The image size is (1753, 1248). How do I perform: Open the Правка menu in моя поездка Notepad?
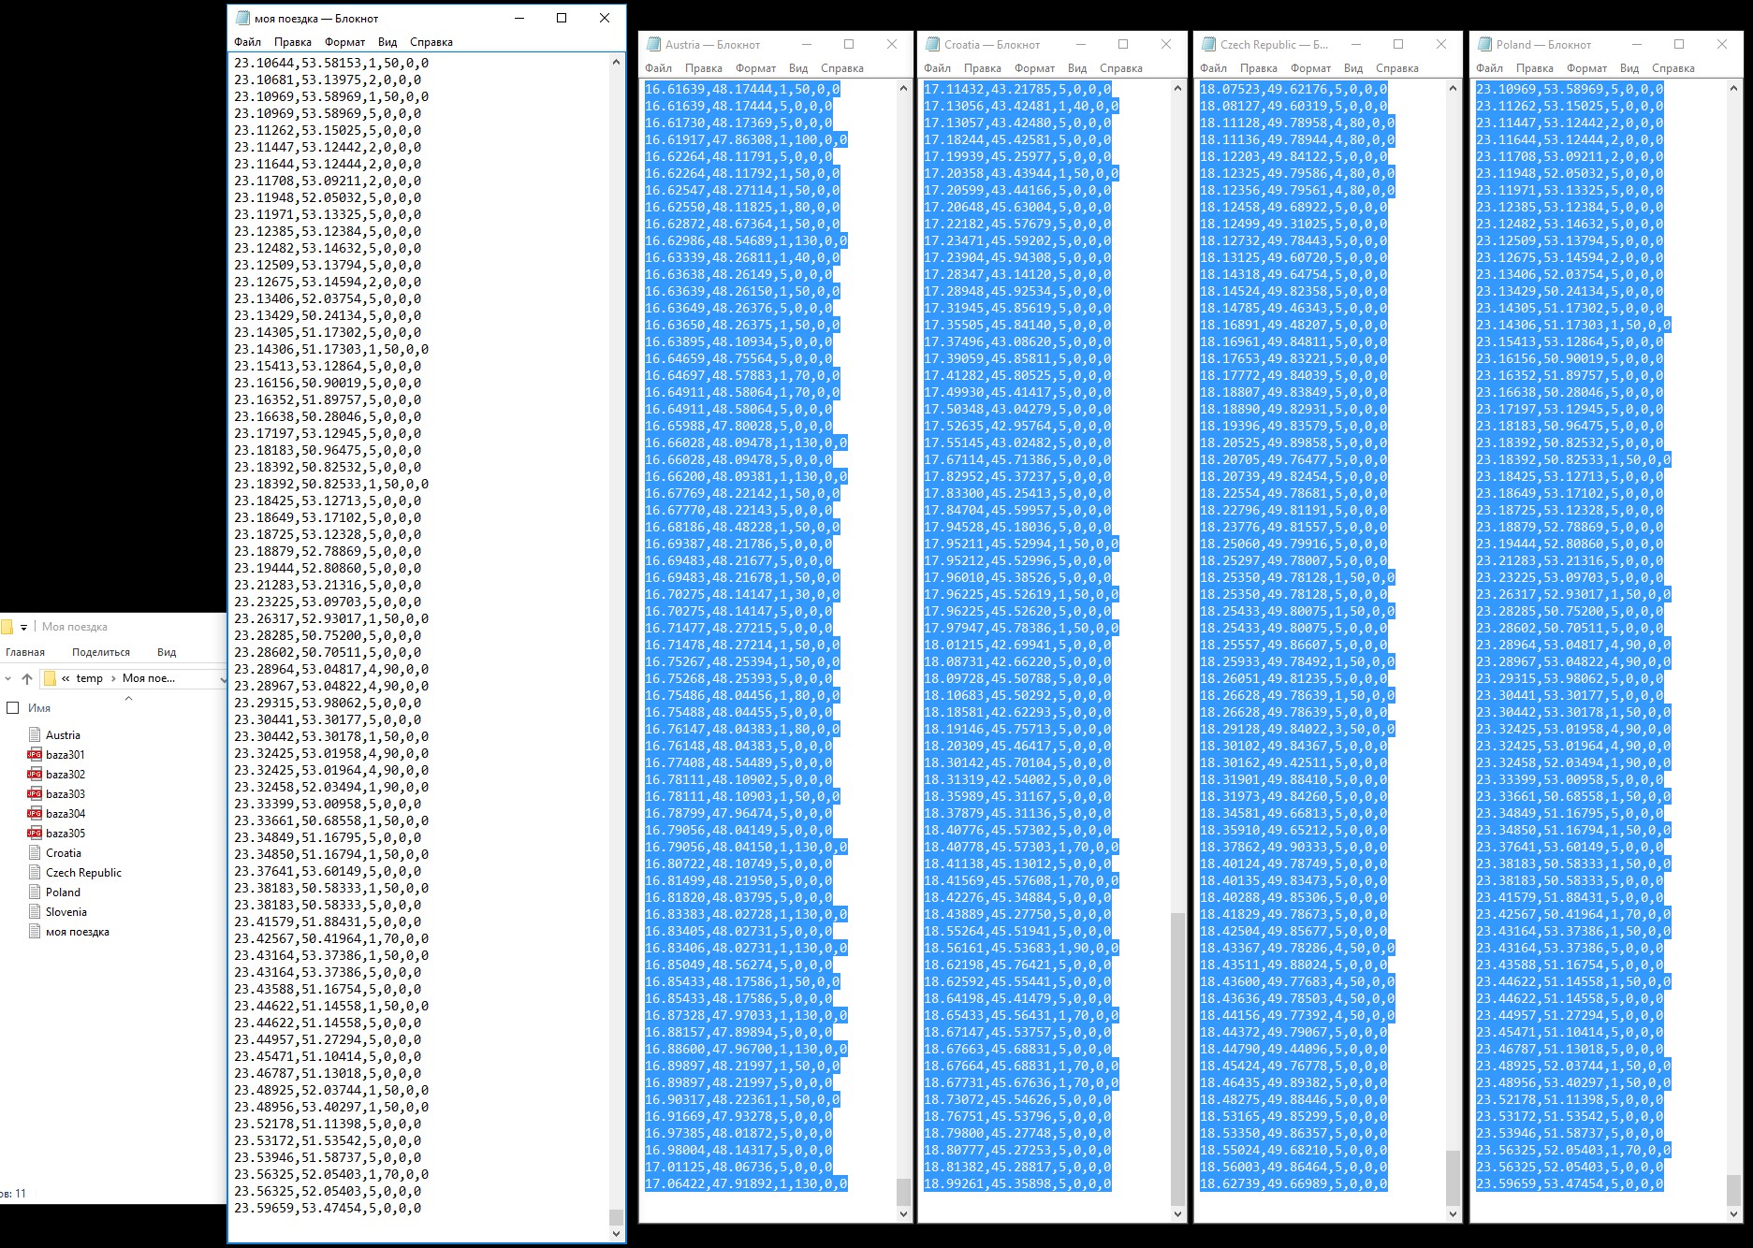(292, 42)
